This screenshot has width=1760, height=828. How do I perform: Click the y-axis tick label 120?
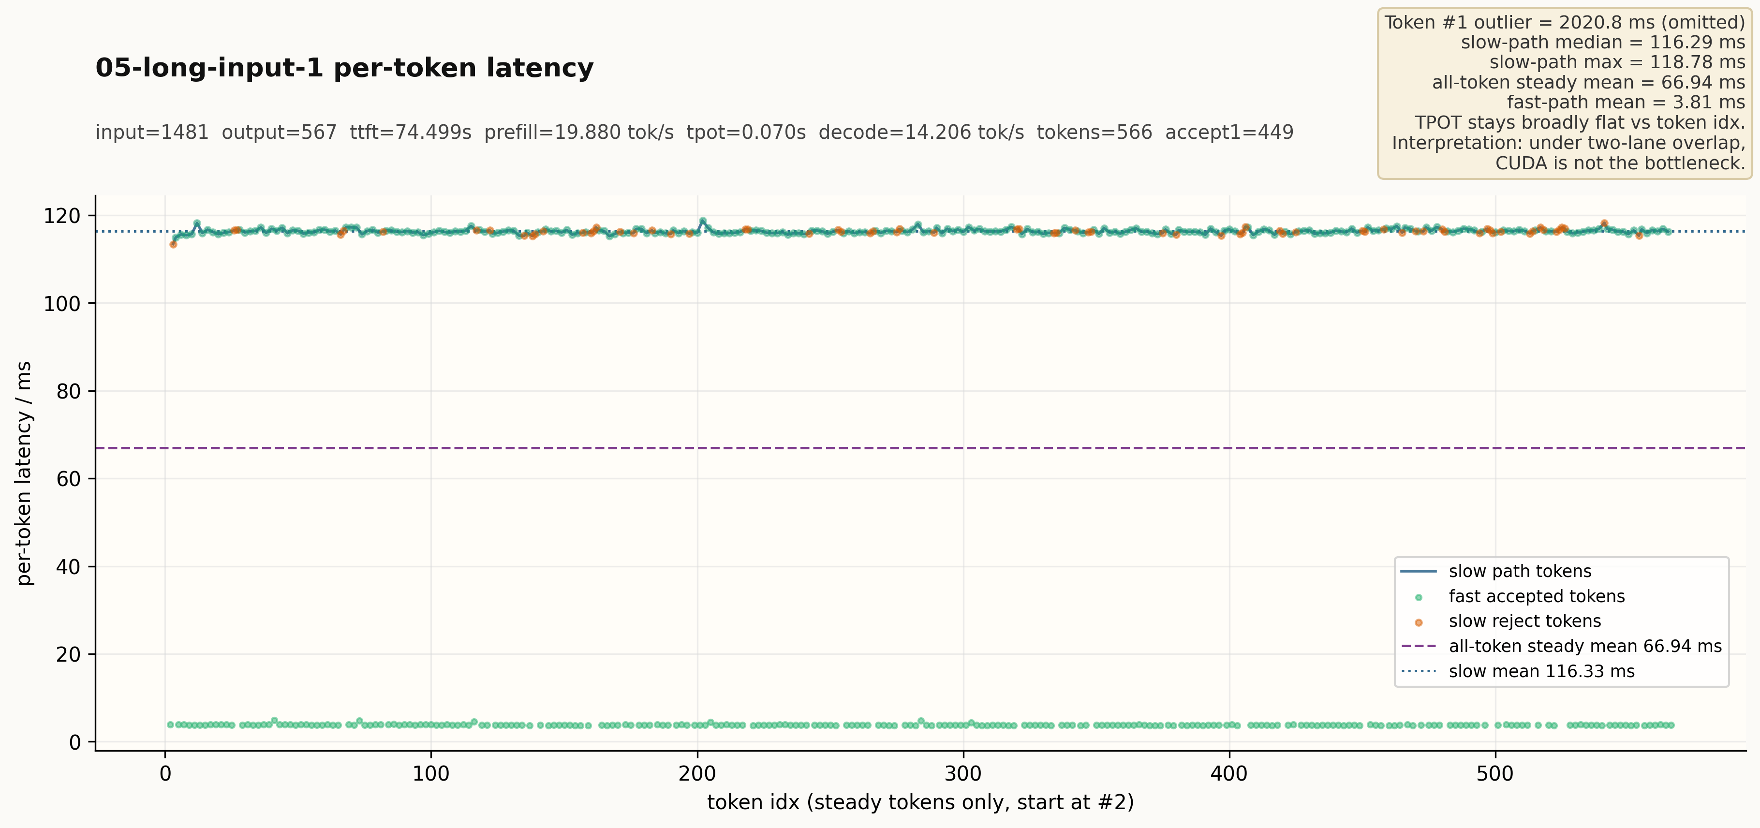pos(61,216)
